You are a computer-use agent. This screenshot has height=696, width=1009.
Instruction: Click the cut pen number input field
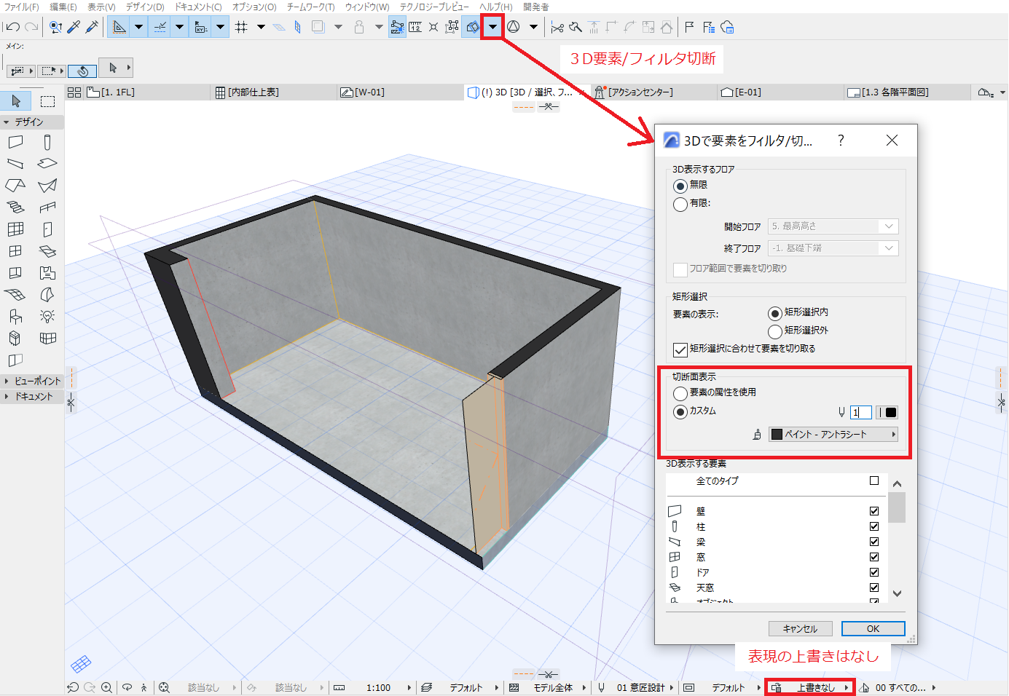(860, 412)
